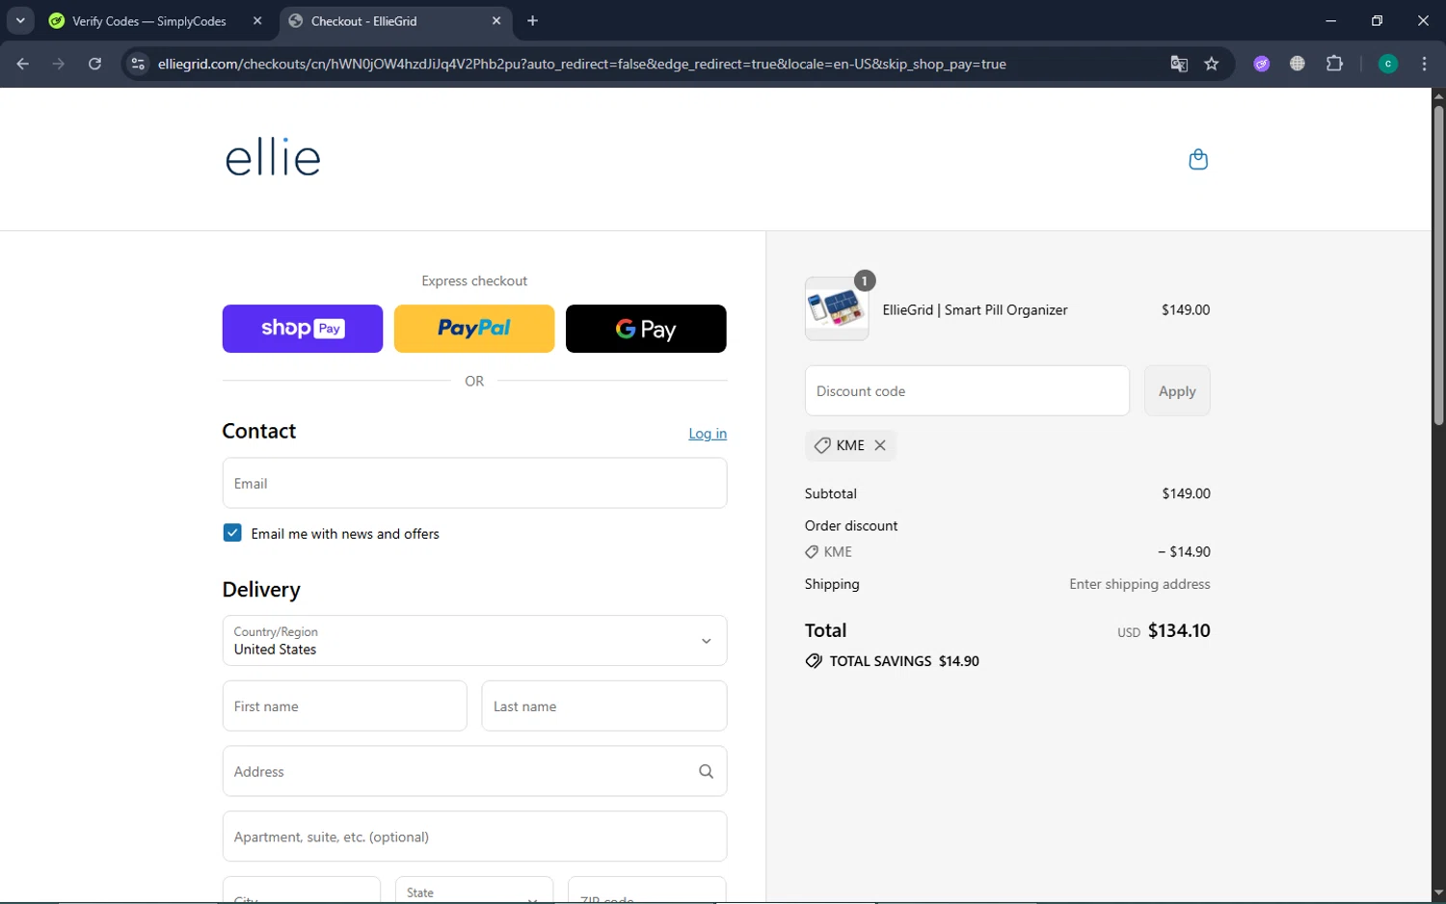
Task: Click the purple extension icon in toolbar
Action: tap(1262, 64)
